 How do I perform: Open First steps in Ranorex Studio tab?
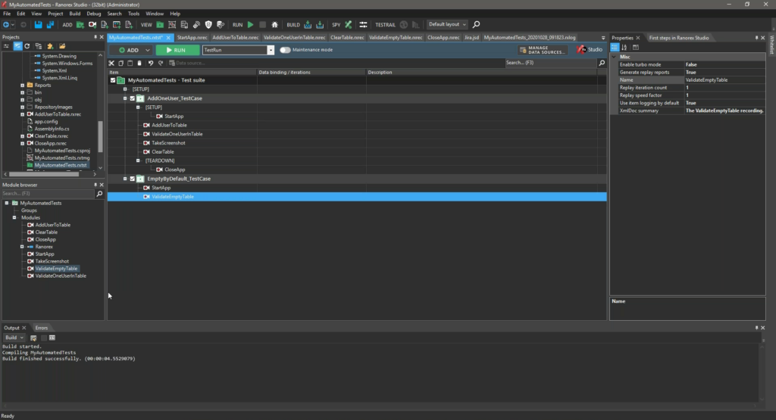point(678,38)
